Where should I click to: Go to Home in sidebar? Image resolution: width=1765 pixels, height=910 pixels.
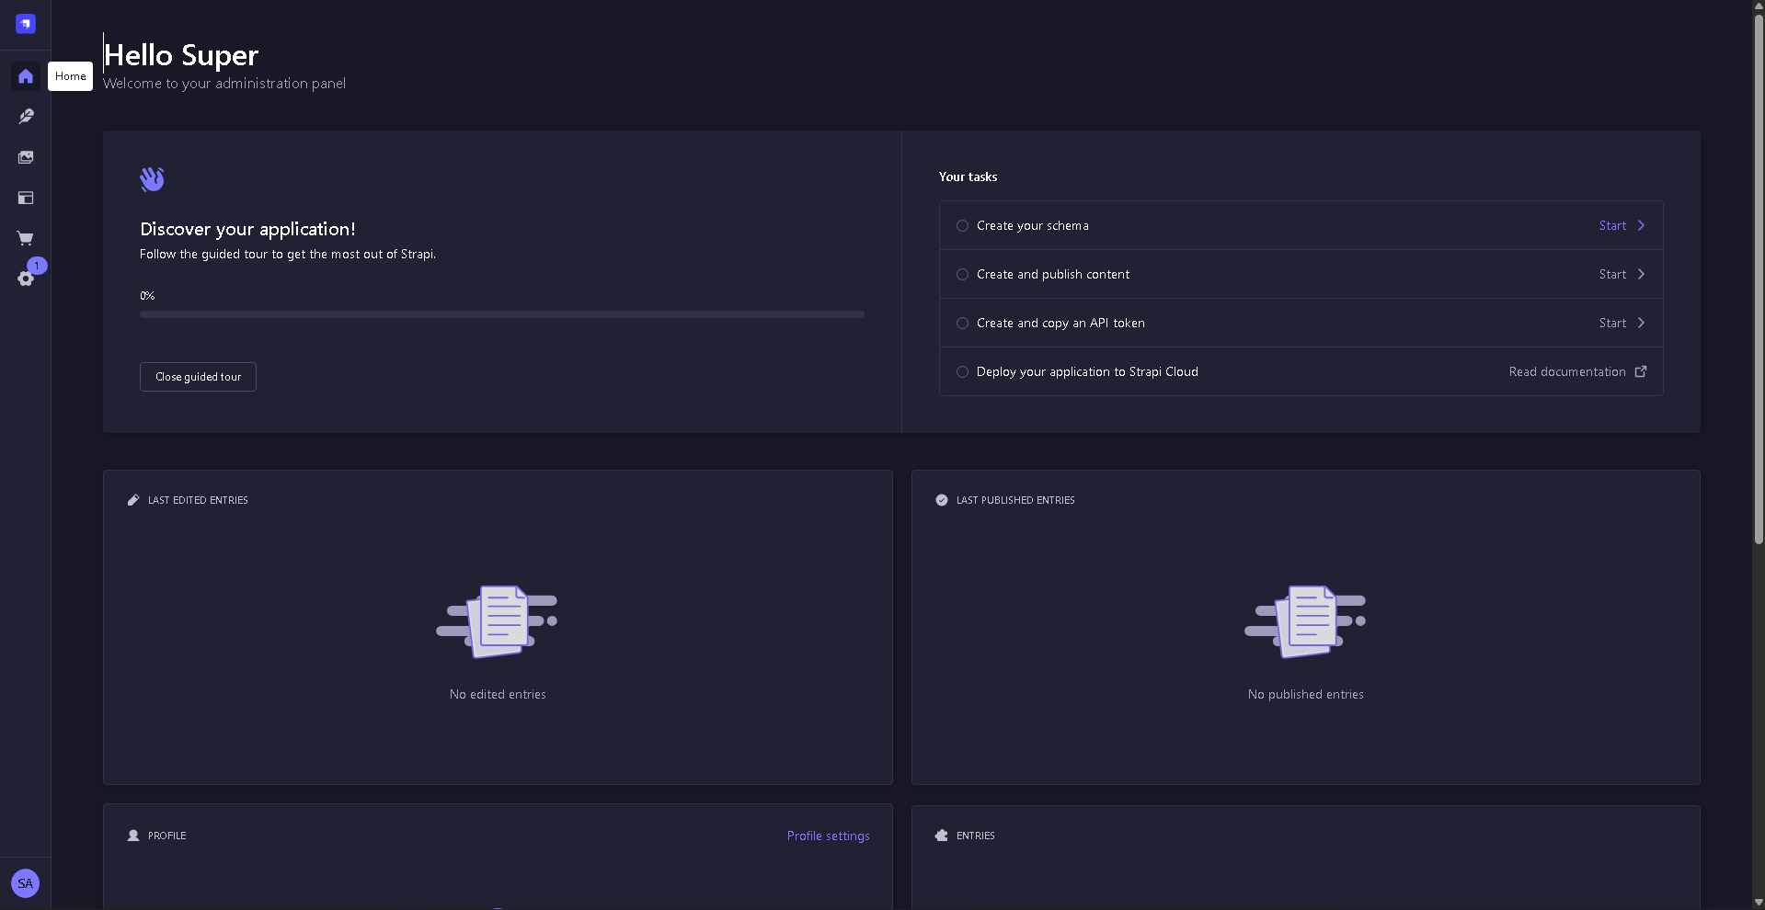click(26, 76)
